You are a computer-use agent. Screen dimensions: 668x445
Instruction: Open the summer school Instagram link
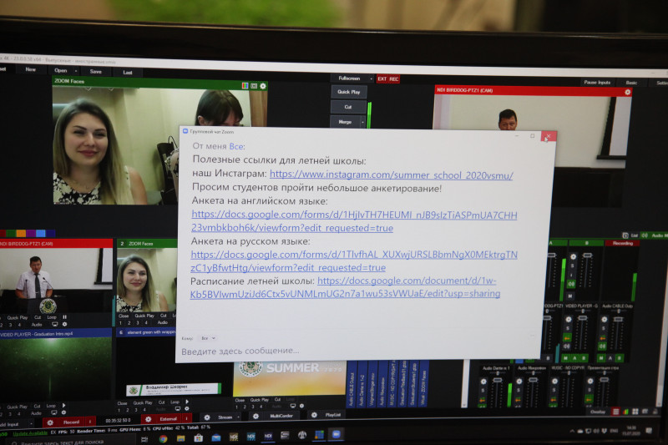click(x=391, y=174)
